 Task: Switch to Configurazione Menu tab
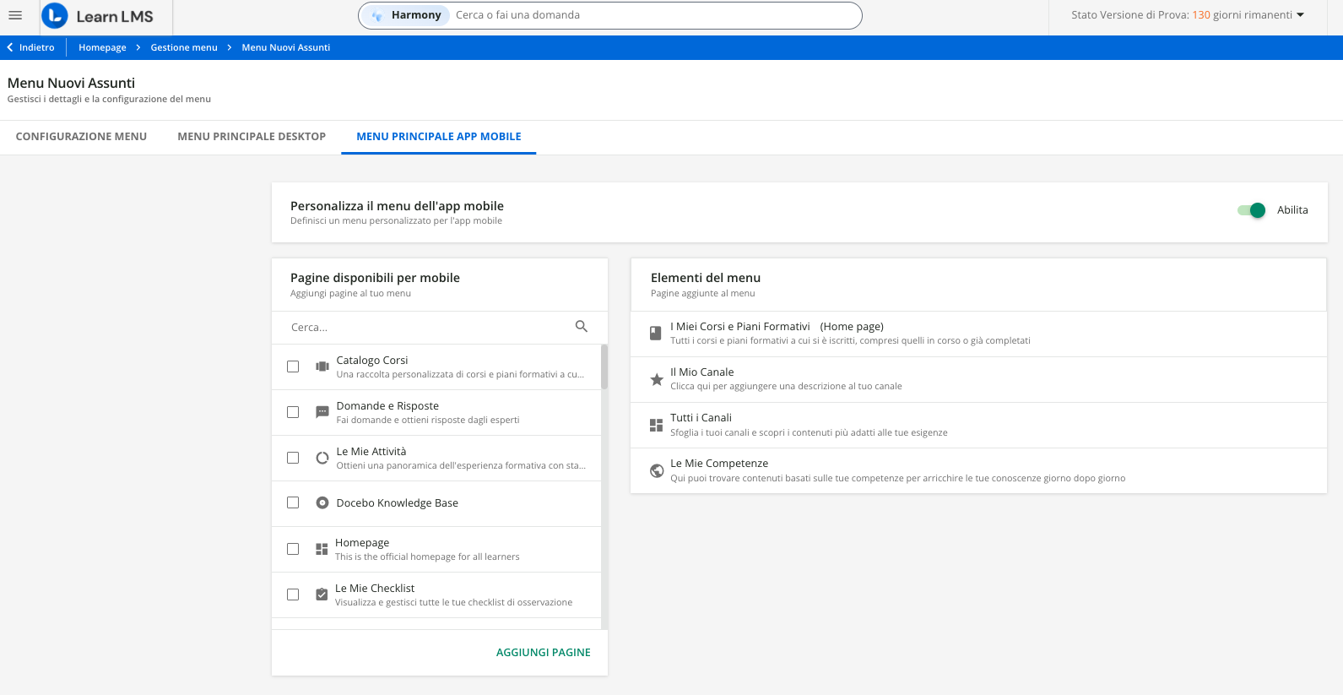pos(81,137)
